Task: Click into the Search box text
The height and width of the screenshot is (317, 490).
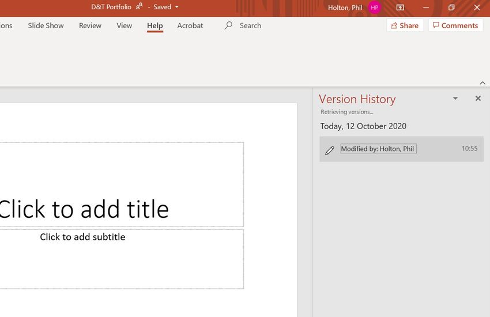Action: click(x=250, y=25)
